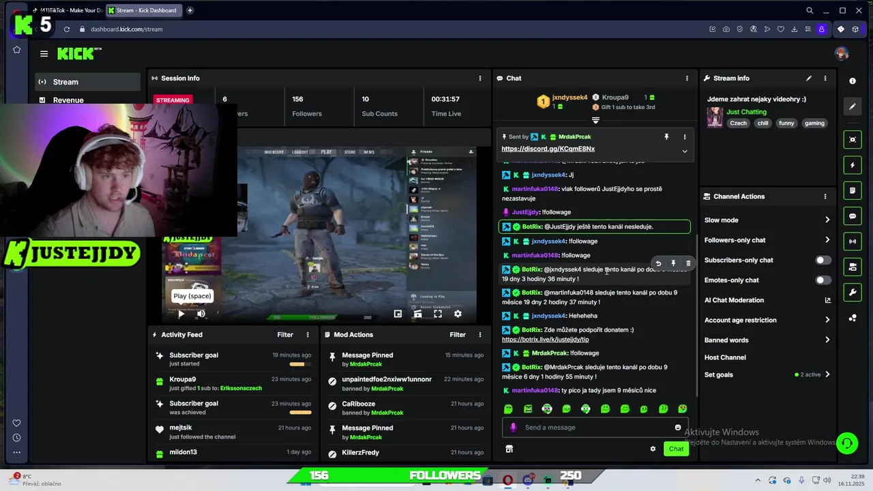
Task: Open the chat shop icon
Action: pos(509,449)
